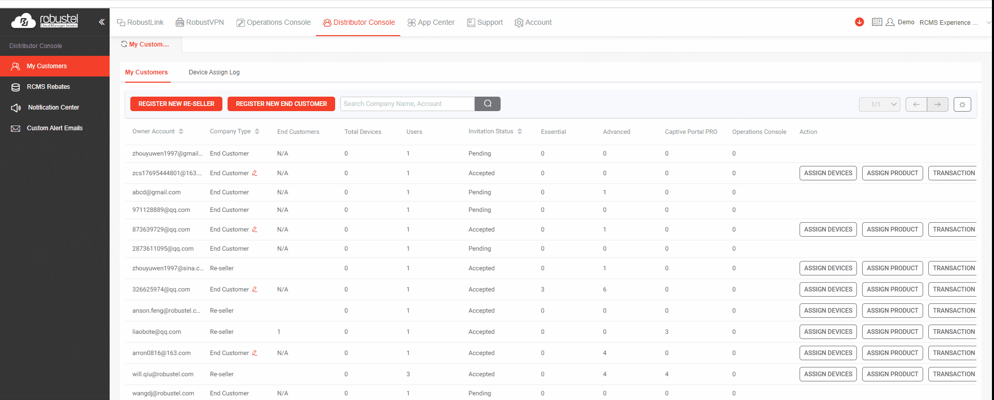The height and width of the screenshot is (400, 994).
Task: Open table column settings gear icon
Action: (x=962, y=104)
